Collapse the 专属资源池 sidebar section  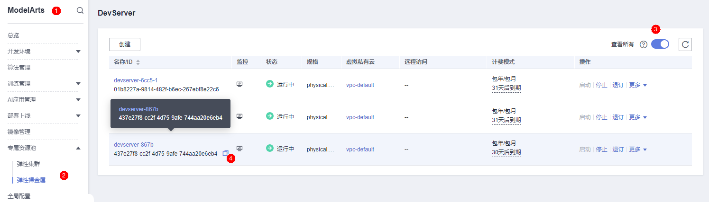pyautogui.click(x=78, y=148)
